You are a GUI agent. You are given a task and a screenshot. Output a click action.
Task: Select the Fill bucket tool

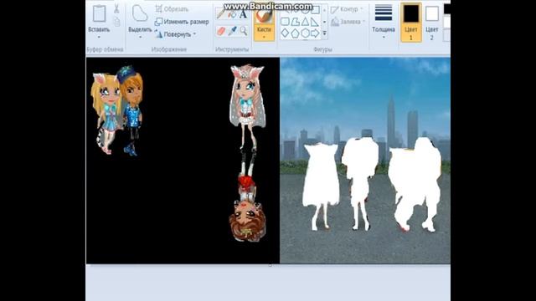pyautogui.click(x=233, y=14)
